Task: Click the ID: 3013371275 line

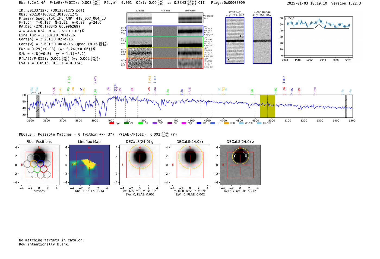Action: coord(52,10)
